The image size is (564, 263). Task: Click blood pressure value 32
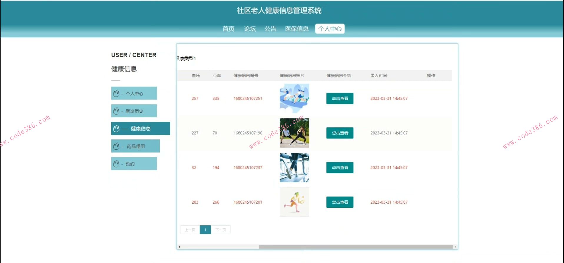pos(194,167)
